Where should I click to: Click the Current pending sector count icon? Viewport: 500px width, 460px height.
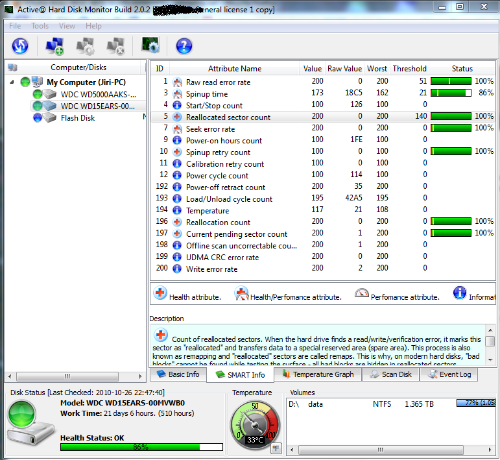(x=177, y=234)
